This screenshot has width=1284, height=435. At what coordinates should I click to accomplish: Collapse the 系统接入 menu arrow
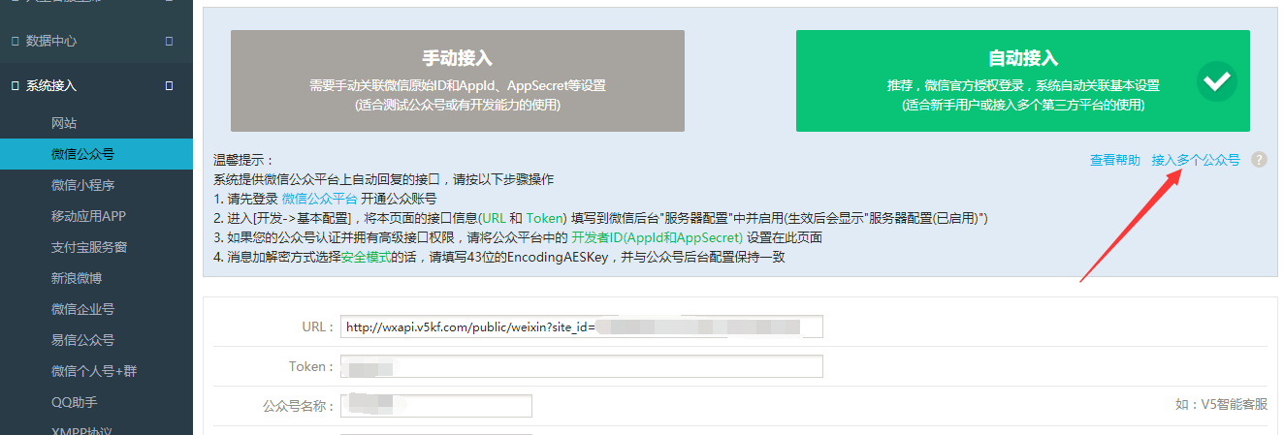(170, 86)
